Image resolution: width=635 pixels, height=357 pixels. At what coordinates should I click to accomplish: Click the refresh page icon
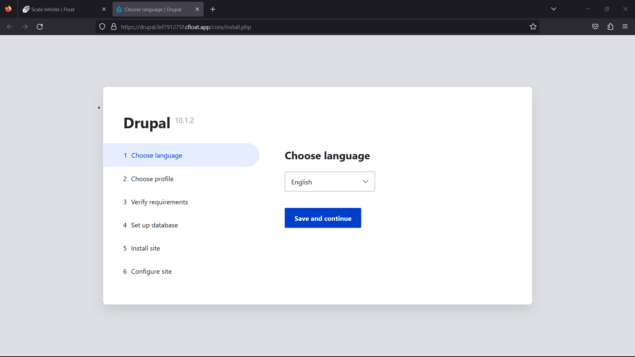40,26
